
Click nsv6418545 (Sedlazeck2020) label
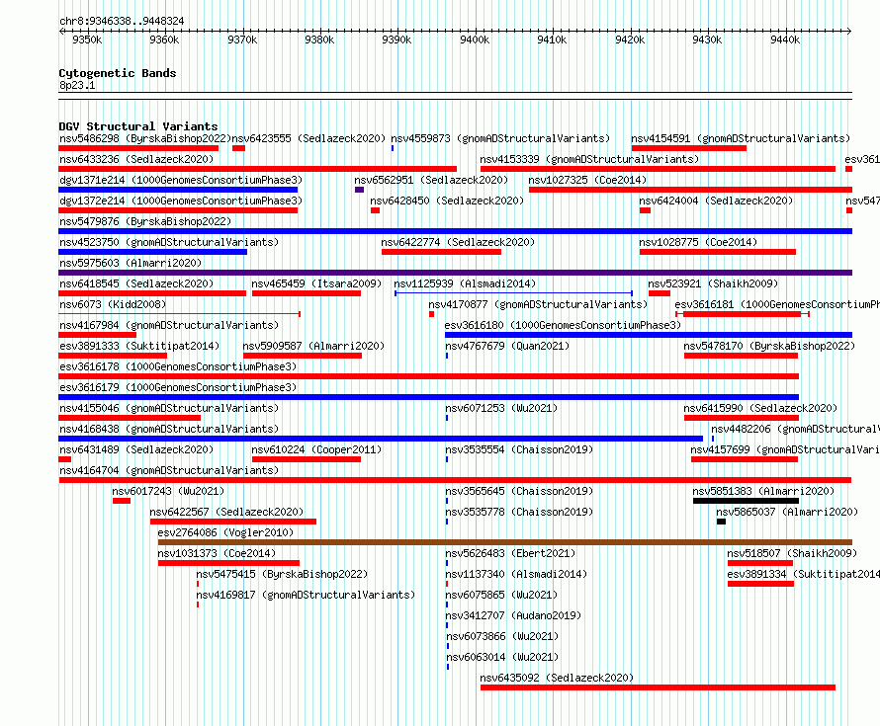tap(136, 283)
